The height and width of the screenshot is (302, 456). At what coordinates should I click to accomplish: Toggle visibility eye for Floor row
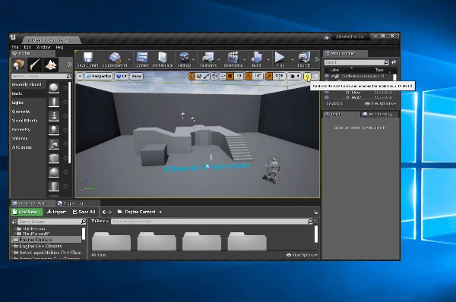(x=327, y=93)
